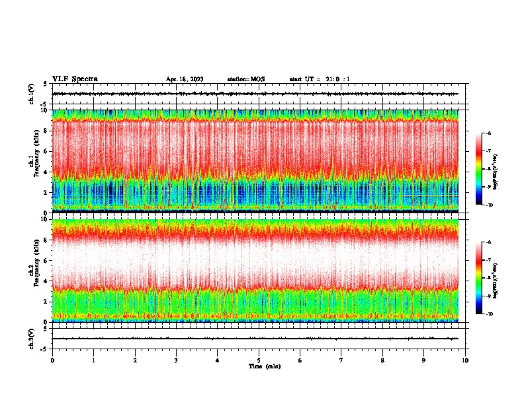Click ch.2 frequency-axis tick '8'

tap(46, 240)
